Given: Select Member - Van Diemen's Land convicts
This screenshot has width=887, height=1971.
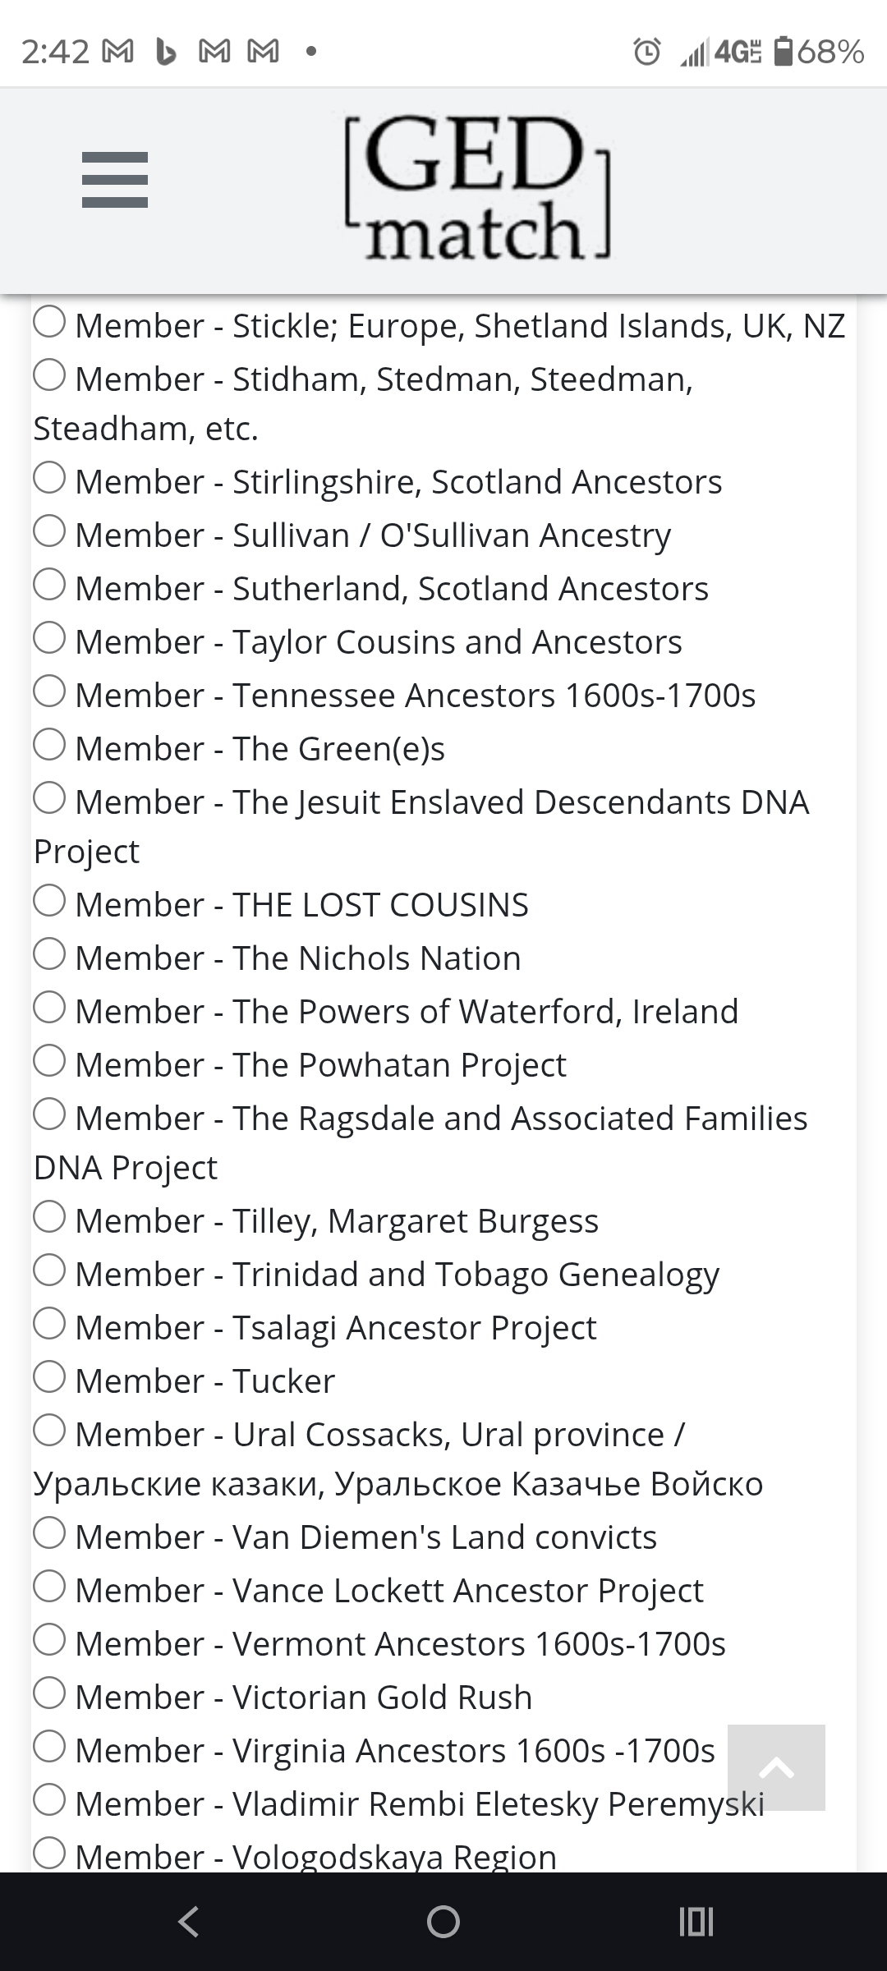Looking at the screenshot, I should (48, 1537).
